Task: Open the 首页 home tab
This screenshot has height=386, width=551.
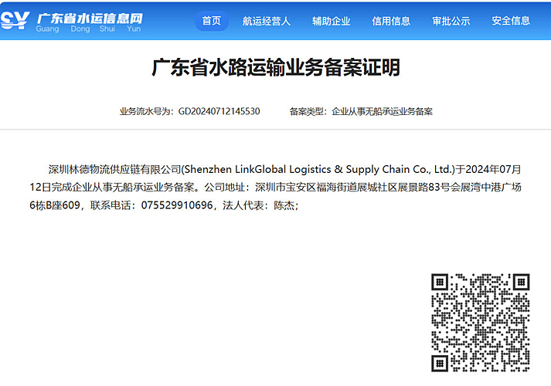Action: [x=212, y=21]
